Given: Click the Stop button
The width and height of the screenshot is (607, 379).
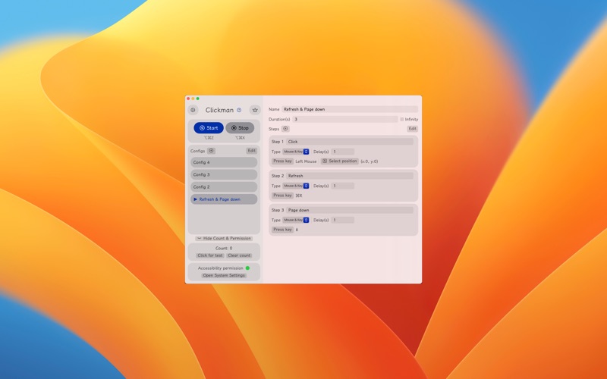Looking at the screenshot, I should 240,128.
